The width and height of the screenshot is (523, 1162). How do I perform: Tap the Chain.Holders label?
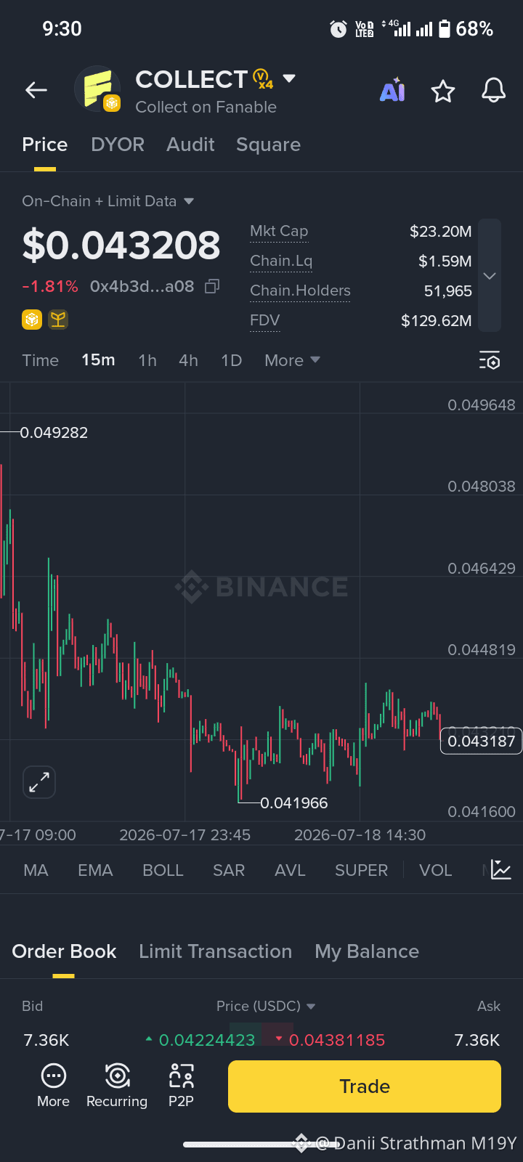coord(300,290)
